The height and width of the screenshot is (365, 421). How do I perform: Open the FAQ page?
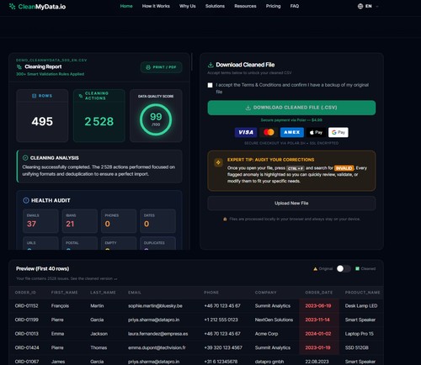pyautogui.click(x=295, y=6)
